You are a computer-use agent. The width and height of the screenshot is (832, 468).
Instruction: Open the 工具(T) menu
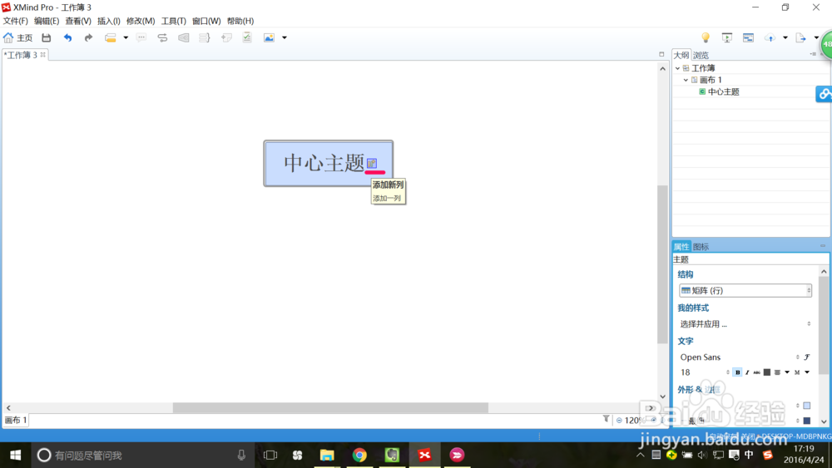tap(174, 21)
